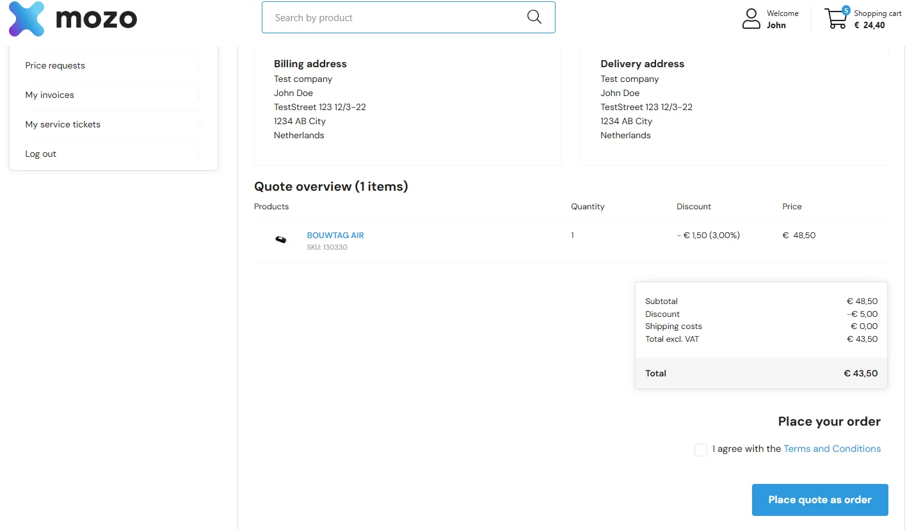Click the cart item count badge
914x530 pixels.
click(846, 10)
